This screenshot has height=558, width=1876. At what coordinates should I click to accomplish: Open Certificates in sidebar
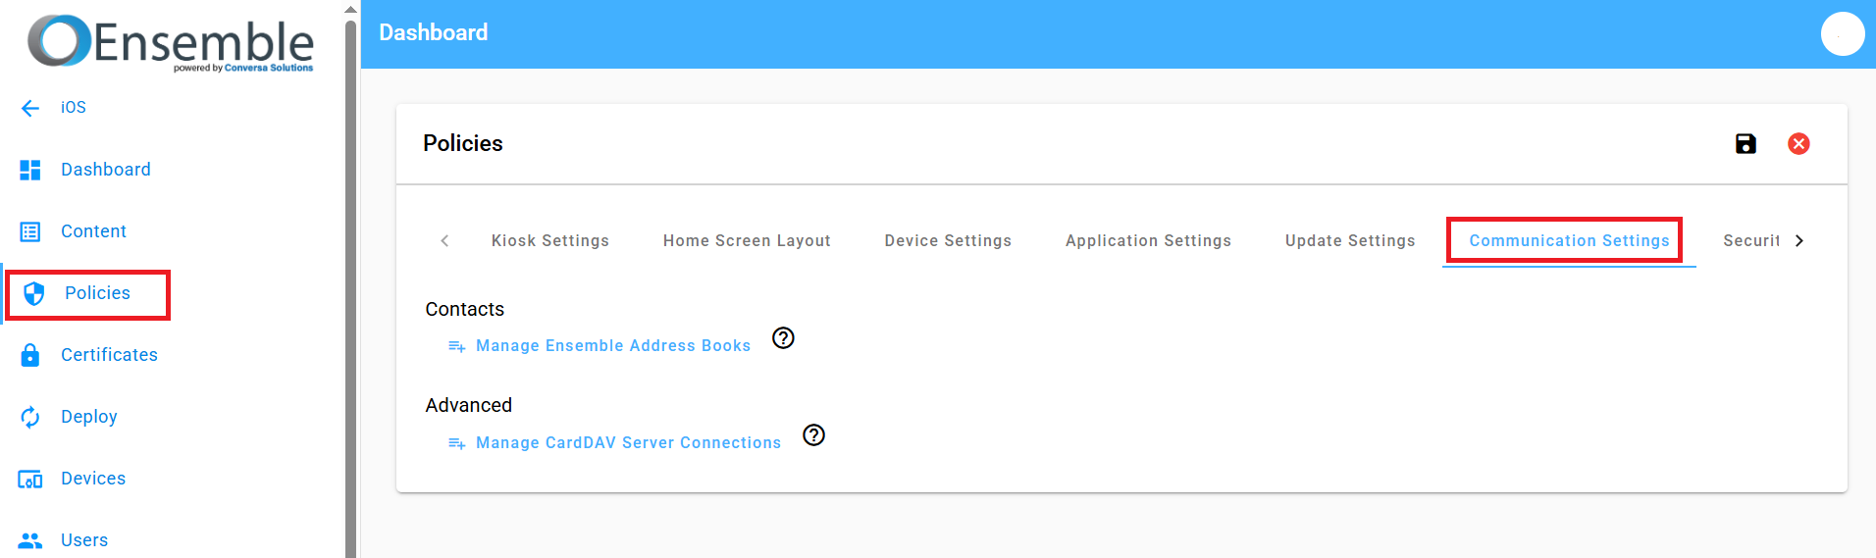[x=109, y=355]
